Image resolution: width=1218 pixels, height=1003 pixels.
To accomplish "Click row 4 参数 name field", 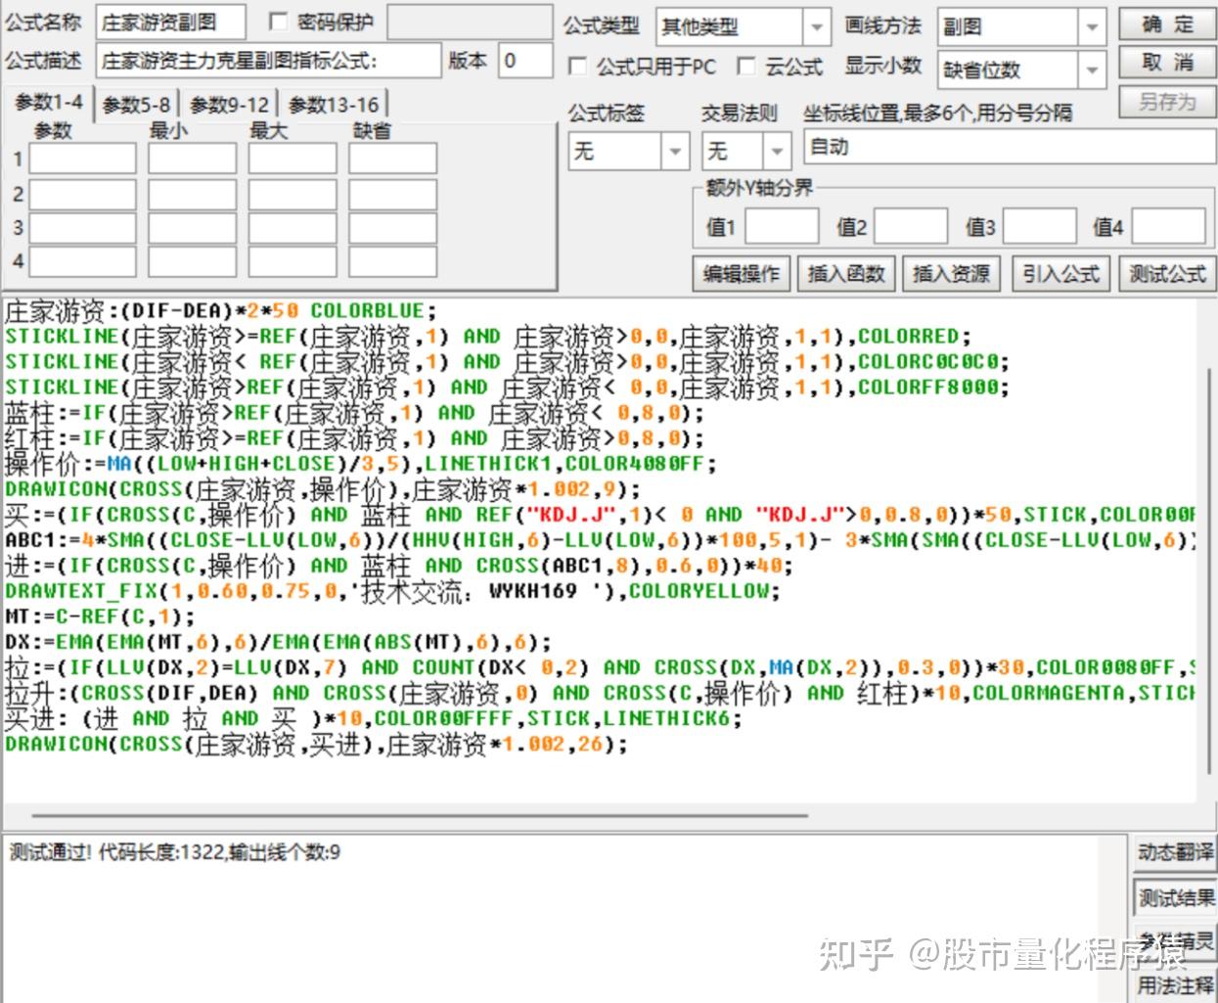I will click(x=82, y=261).
